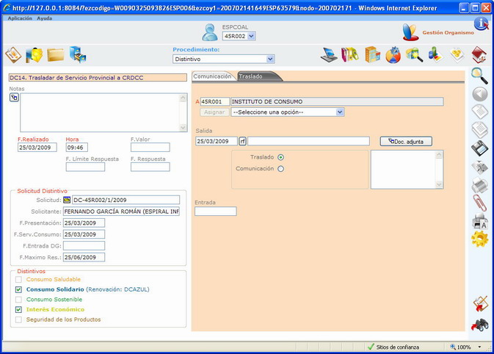The image size is (494, 354).
Task: Open the Ayuda menu
Action: [45, 18]
